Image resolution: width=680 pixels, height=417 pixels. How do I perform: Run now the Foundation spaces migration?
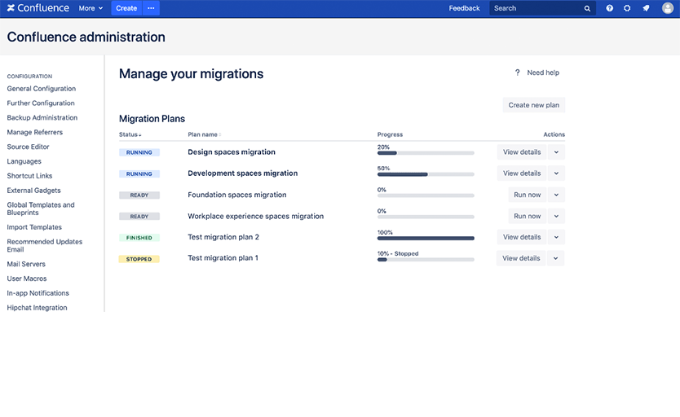pyautogui.click(x=528, y=195)
